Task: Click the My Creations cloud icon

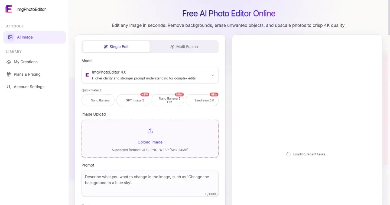Action: [9, 62]
